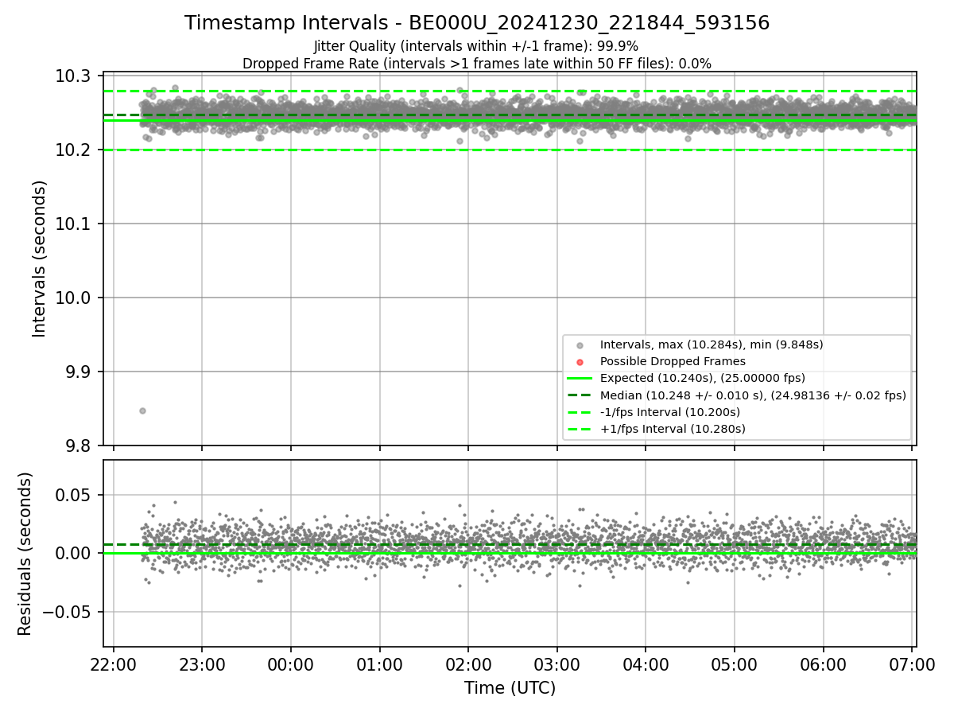Image resolution: width=954 pixels, height=716 pixels.
Task: Click the red dot marker for Dropped Frames in legend
Action: point(580,362)
